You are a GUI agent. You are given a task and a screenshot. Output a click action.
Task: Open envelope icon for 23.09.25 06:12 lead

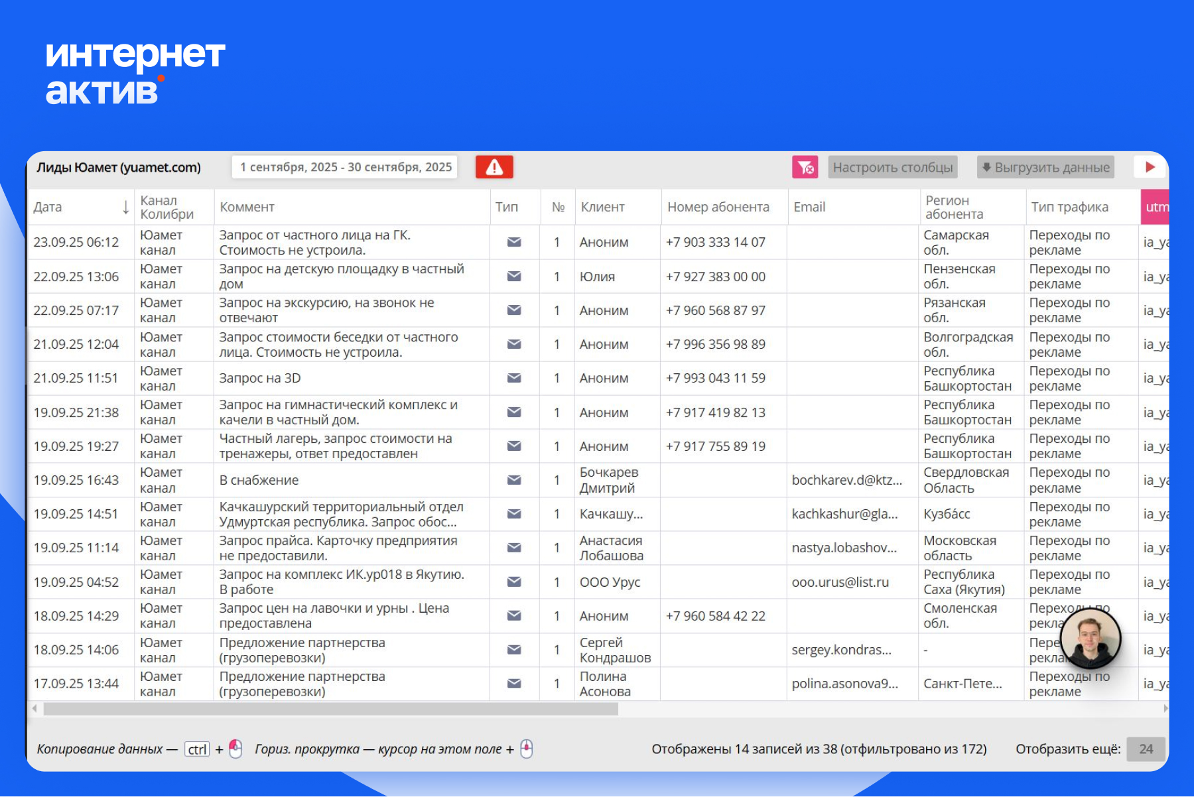(514, 242)
